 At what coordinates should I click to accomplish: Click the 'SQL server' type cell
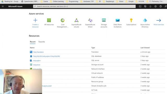(x=95, y=60)
